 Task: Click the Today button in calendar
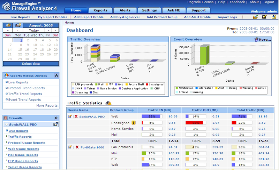pos(34,30)
